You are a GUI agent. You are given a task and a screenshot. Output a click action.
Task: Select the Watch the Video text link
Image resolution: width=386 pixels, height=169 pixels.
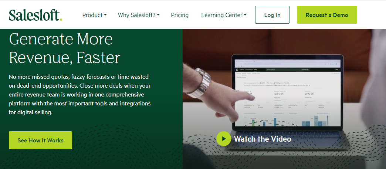[263, 139]
